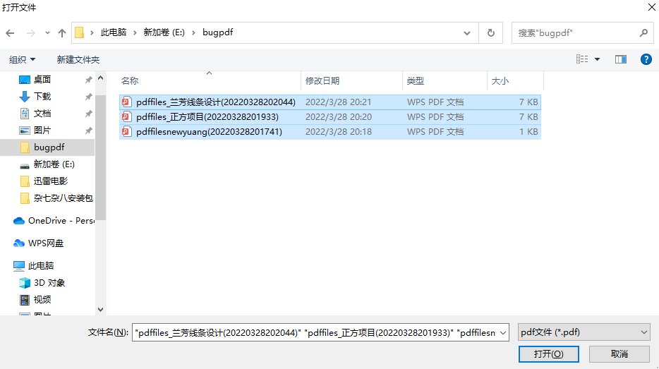Expand the pdf文件 file type dropdown
Viewport: 659px width, 369px height.
click(584, 332)
